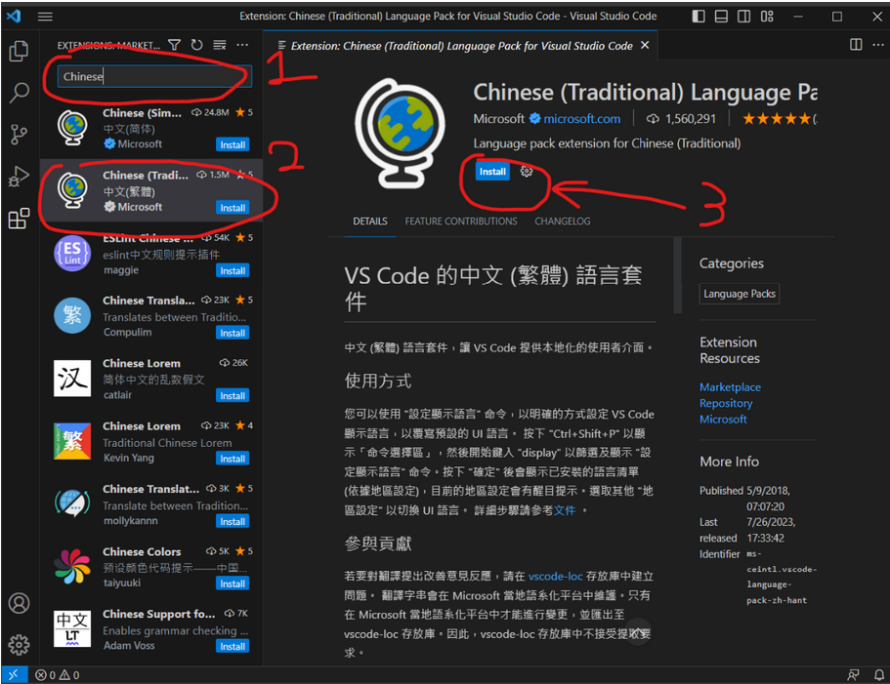The image size is (890, 684).
Task: Open the Explorer view in activity bar
Action: pos(19,51)
